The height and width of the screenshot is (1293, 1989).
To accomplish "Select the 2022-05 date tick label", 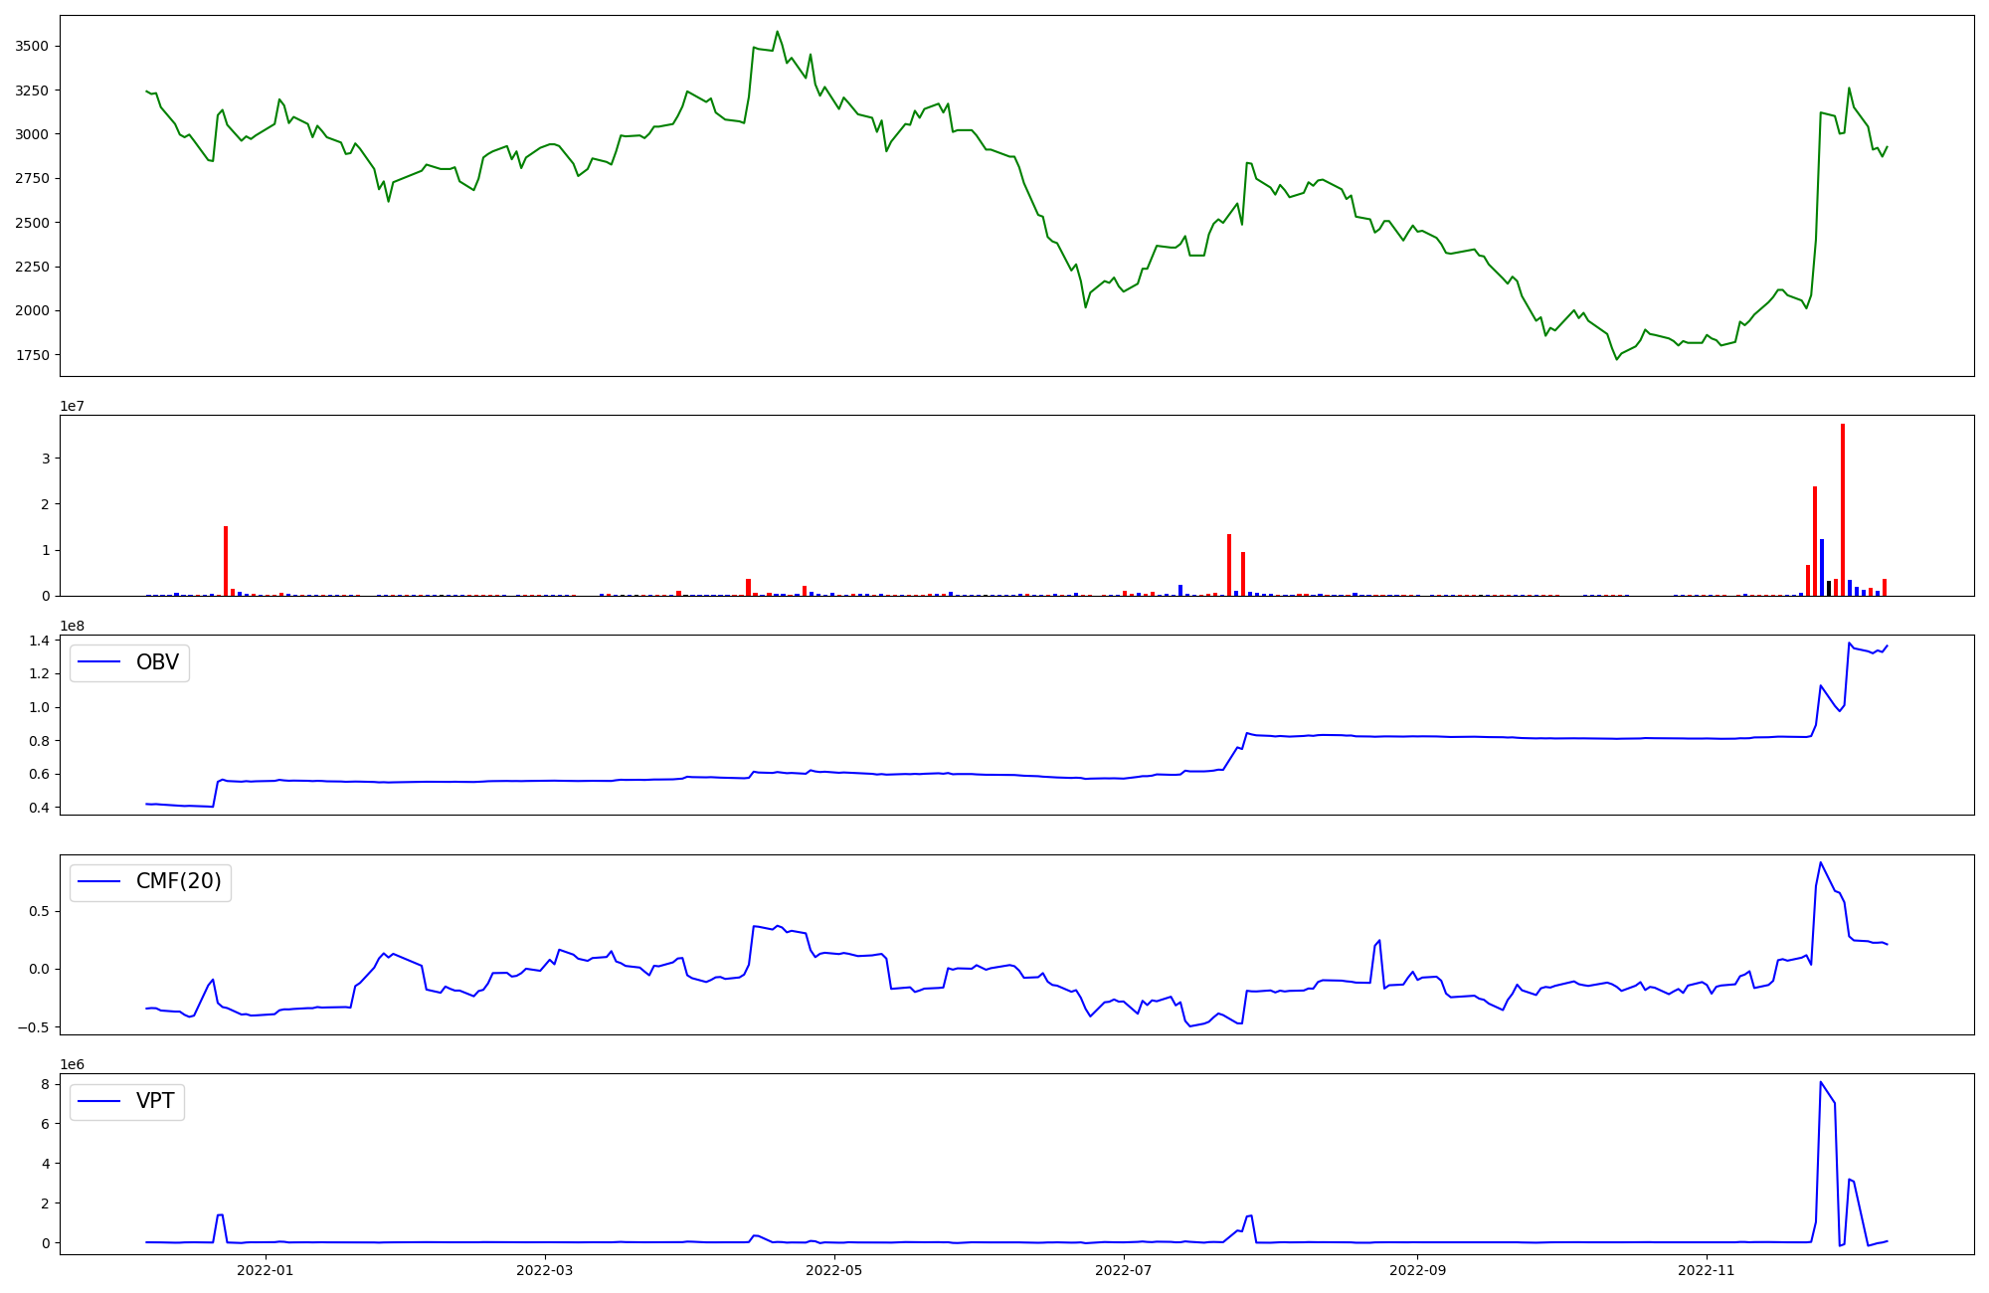I will tap(833, 1270).
